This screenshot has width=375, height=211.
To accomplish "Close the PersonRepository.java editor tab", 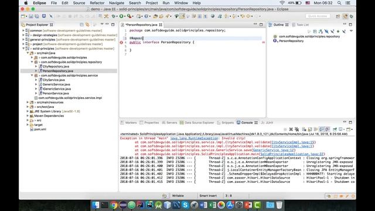I will (161, 25).
